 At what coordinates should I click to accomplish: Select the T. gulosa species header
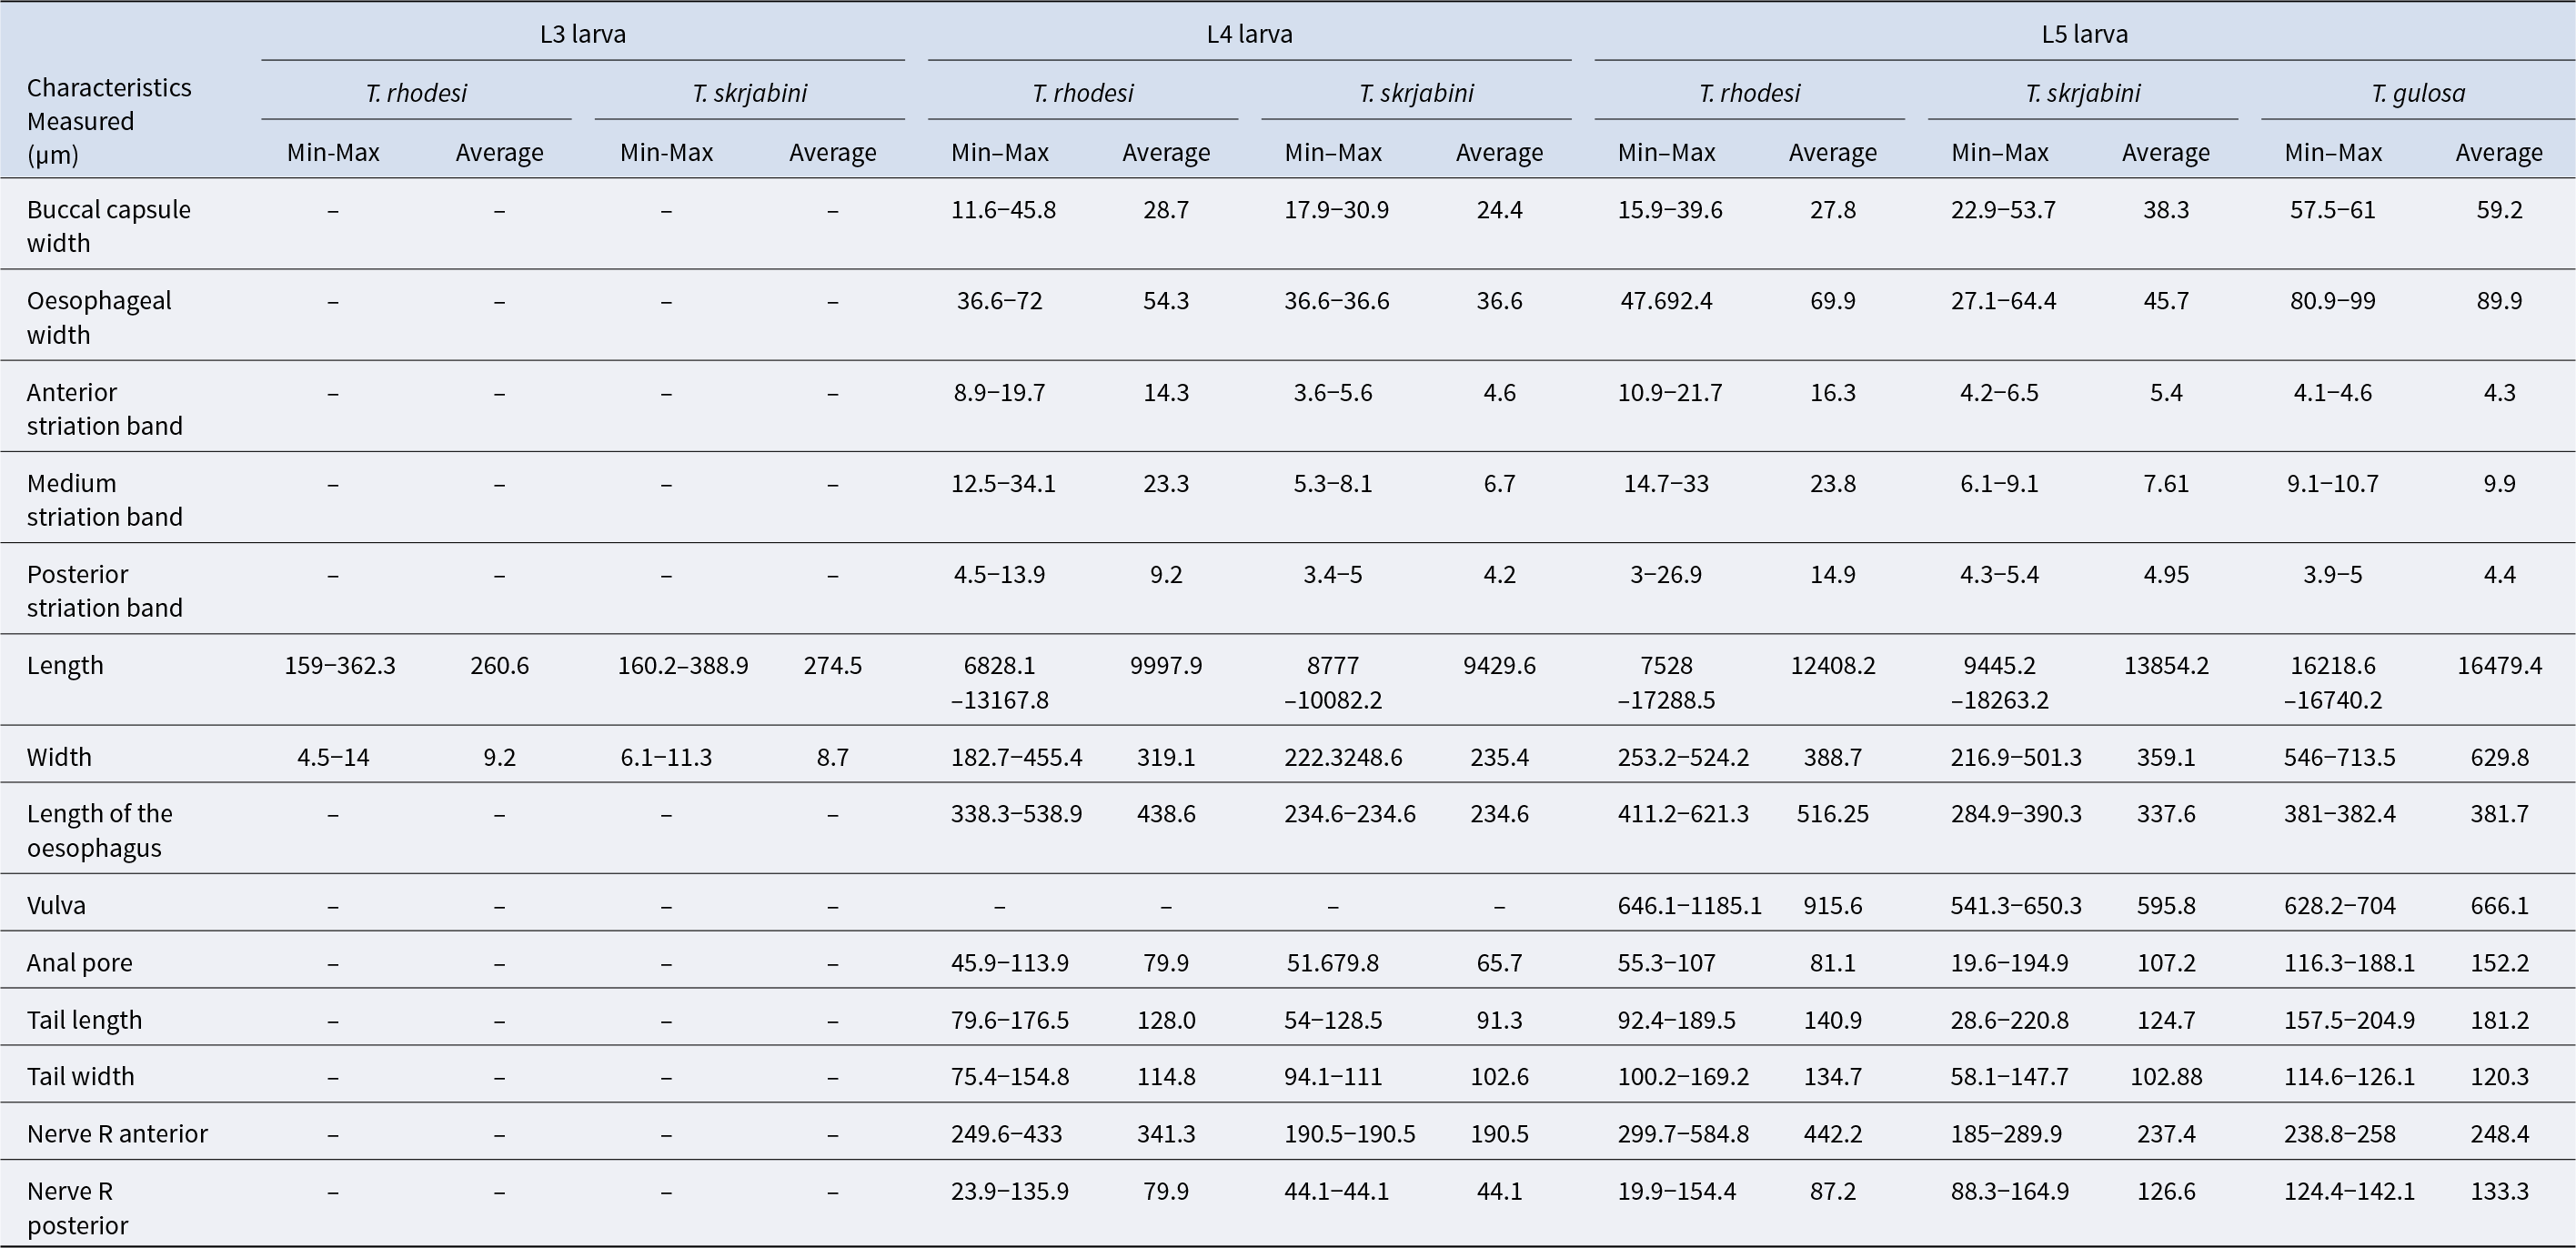click(2417, 93)
